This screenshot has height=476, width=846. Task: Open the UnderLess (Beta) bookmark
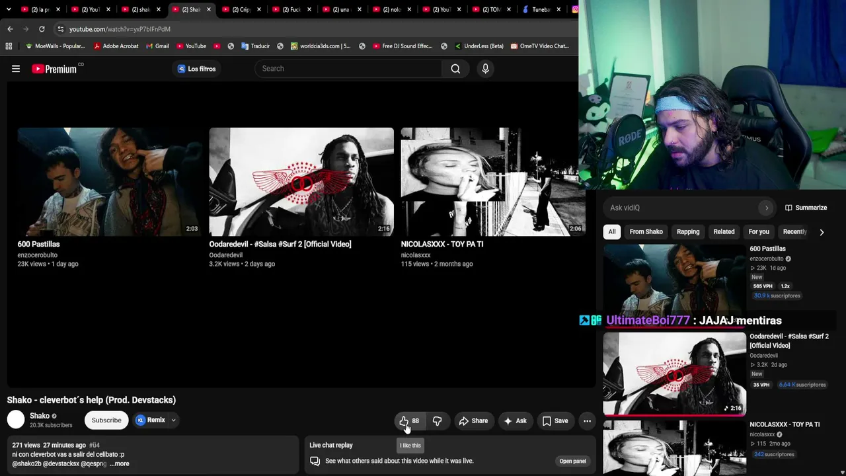(x=479, y=46)
